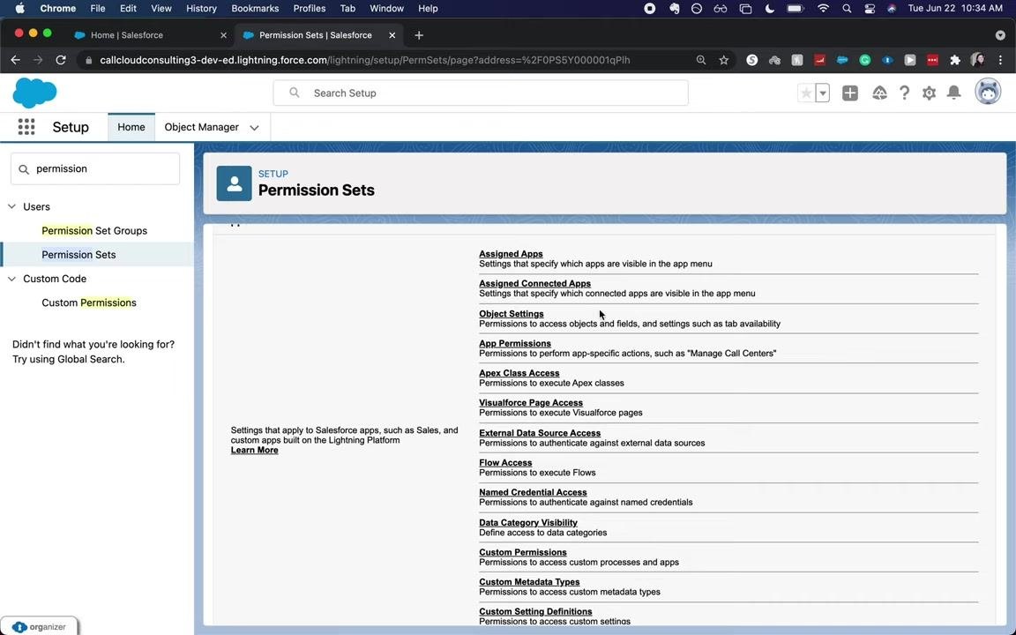The height and width of the screenshot is (635, 1016).
Task: Open Custom Permissions in sidebar
Action: click(x=89, y=303)
